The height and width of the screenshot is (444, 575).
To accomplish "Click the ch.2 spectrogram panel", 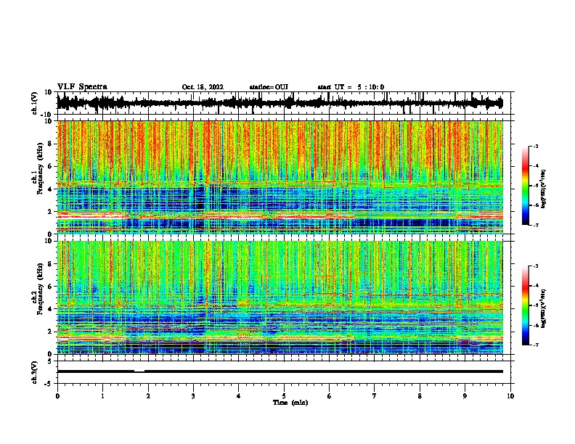I will click(280, 297).
